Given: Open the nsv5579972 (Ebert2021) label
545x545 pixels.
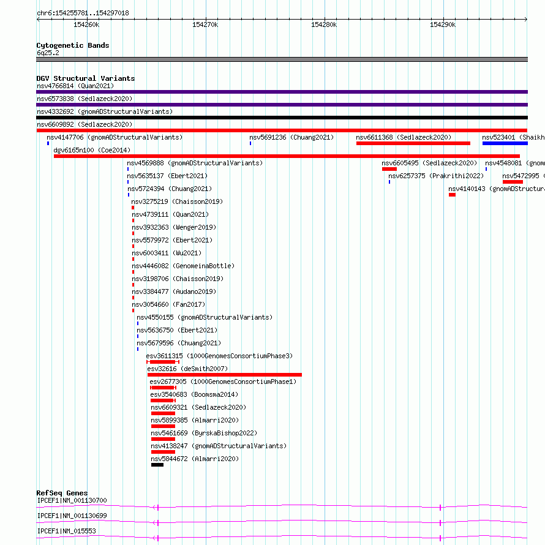Looking at the screenshot, I should (172, 240).
